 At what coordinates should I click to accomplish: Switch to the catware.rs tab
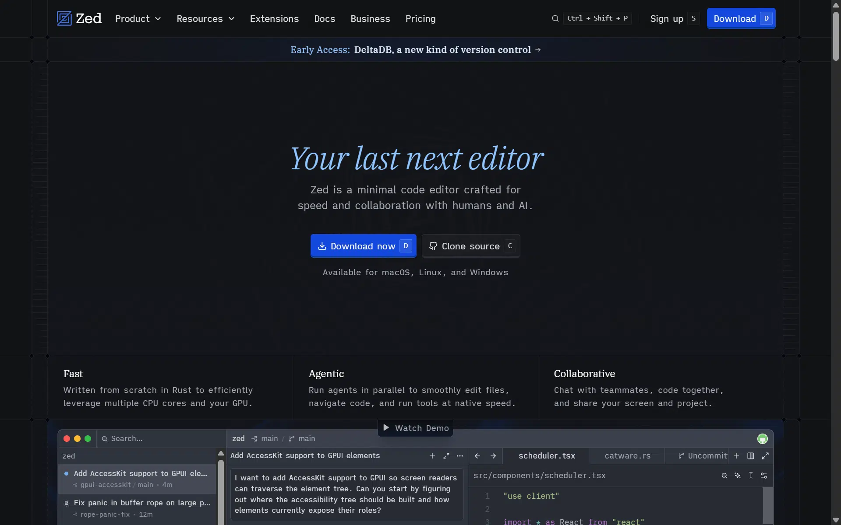point(627,456)
